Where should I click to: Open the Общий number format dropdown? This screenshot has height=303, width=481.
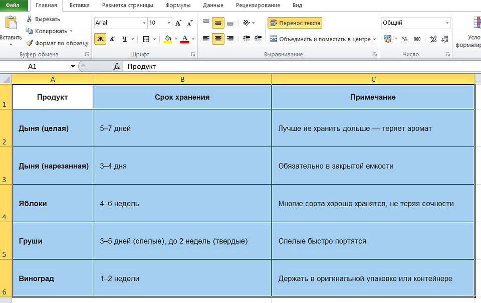click(x=447, y=23)
